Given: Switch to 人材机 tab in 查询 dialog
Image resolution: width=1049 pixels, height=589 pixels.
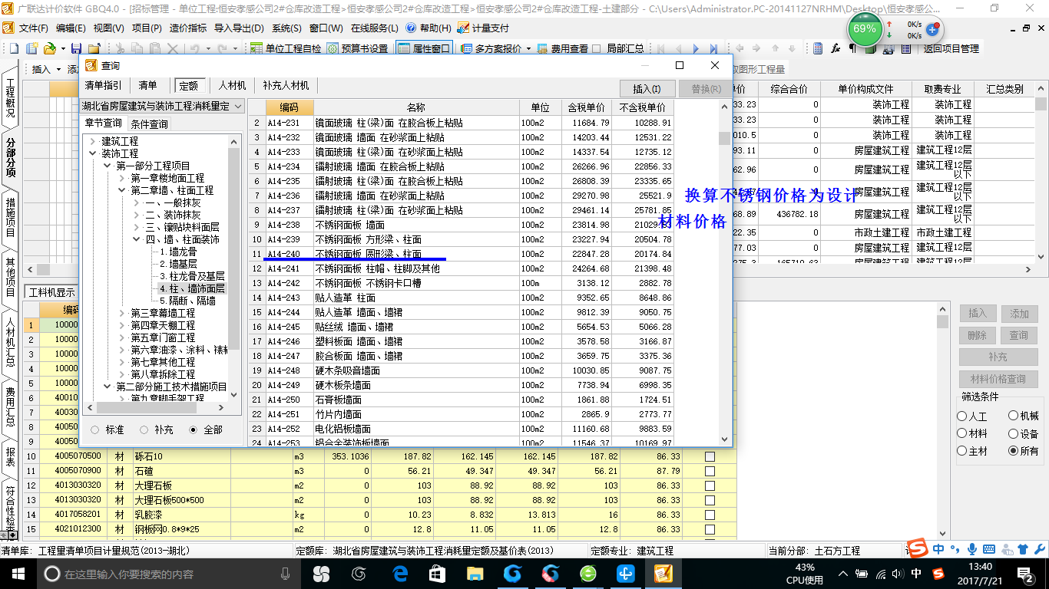Looking at the screenshot, I should click(x=232, y=86).
